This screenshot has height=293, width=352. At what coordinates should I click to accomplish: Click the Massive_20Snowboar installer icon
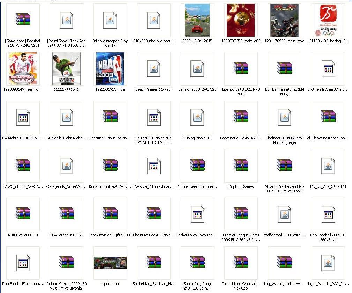coord(153,166)
